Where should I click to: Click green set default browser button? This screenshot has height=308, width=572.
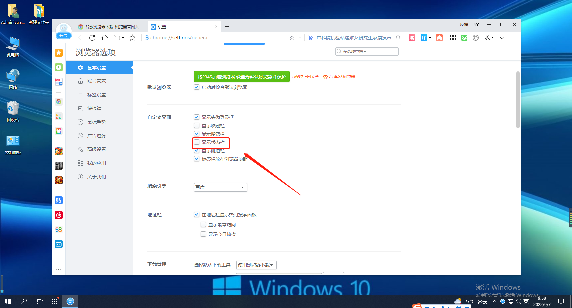click(242, 77)
